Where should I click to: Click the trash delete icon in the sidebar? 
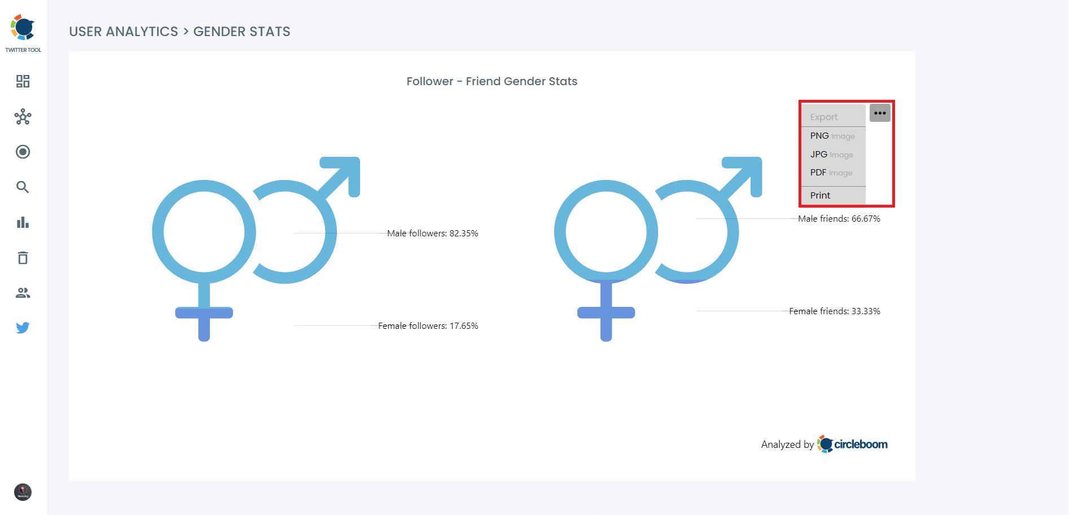click(x=23, y=257)
